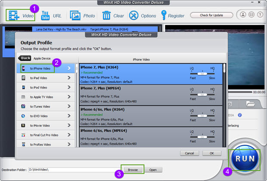
Task: Click the add Video toolbar icon
Action: [x=14, y=15]
